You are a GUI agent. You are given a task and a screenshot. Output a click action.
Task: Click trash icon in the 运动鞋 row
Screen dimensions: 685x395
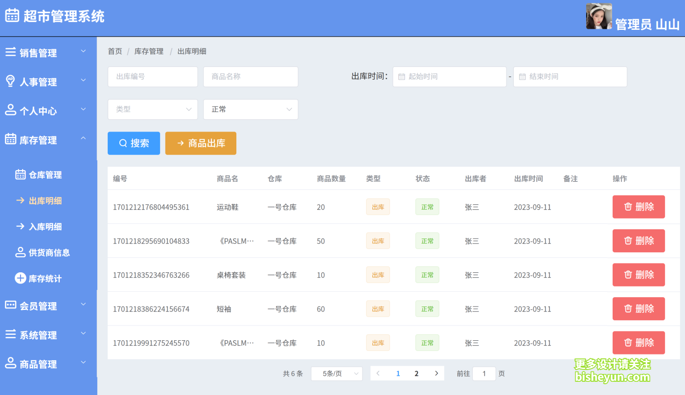628,207
